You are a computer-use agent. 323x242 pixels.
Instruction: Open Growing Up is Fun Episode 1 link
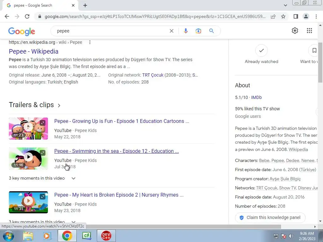coord(121,121)
